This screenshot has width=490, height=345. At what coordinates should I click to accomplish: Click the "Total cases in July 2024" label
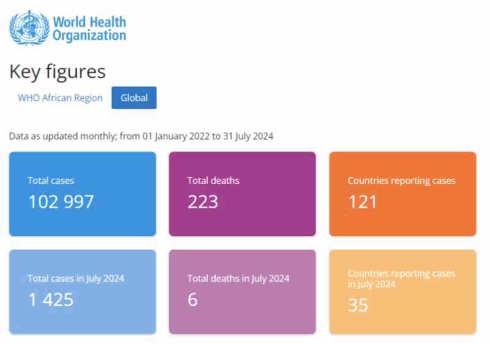76,278
